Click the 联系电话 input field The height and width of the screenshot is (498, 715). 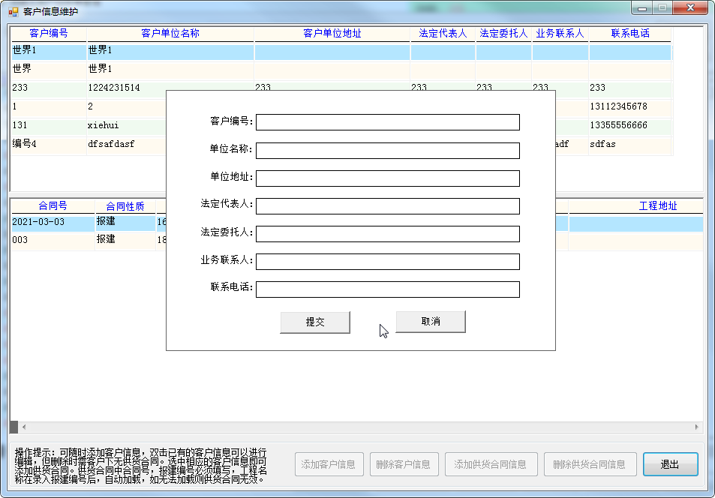tap(387, 289)
